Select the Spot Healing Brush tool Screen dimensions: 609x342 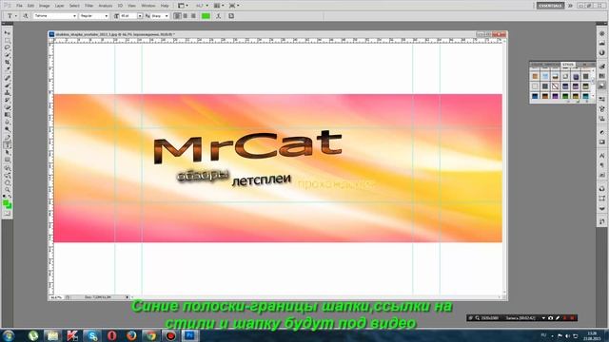pyautogui.click(x=8, y=78)
